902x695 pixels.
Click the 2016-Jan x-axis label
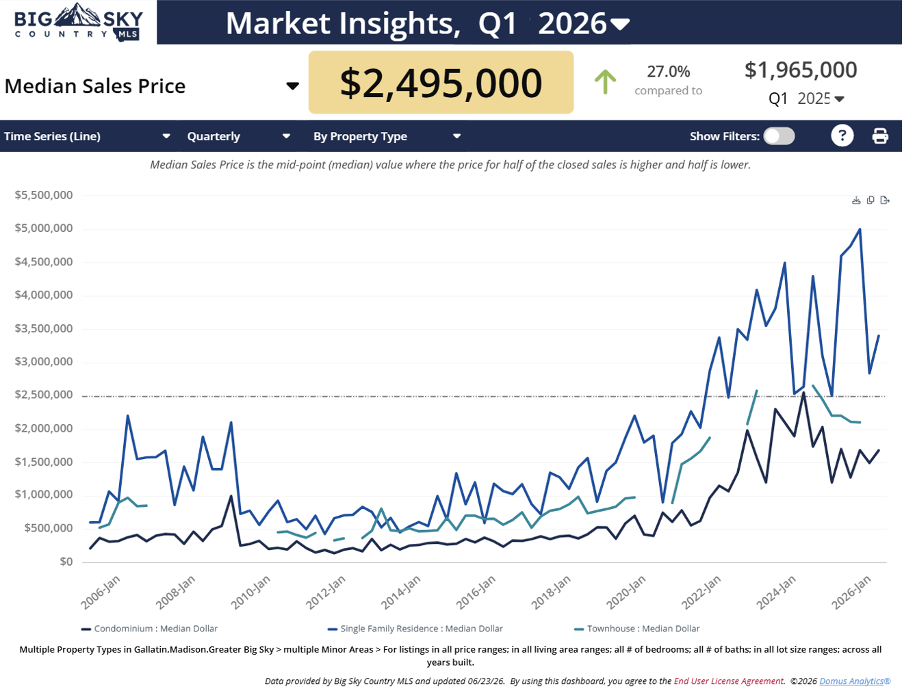(x=476, y=592)
